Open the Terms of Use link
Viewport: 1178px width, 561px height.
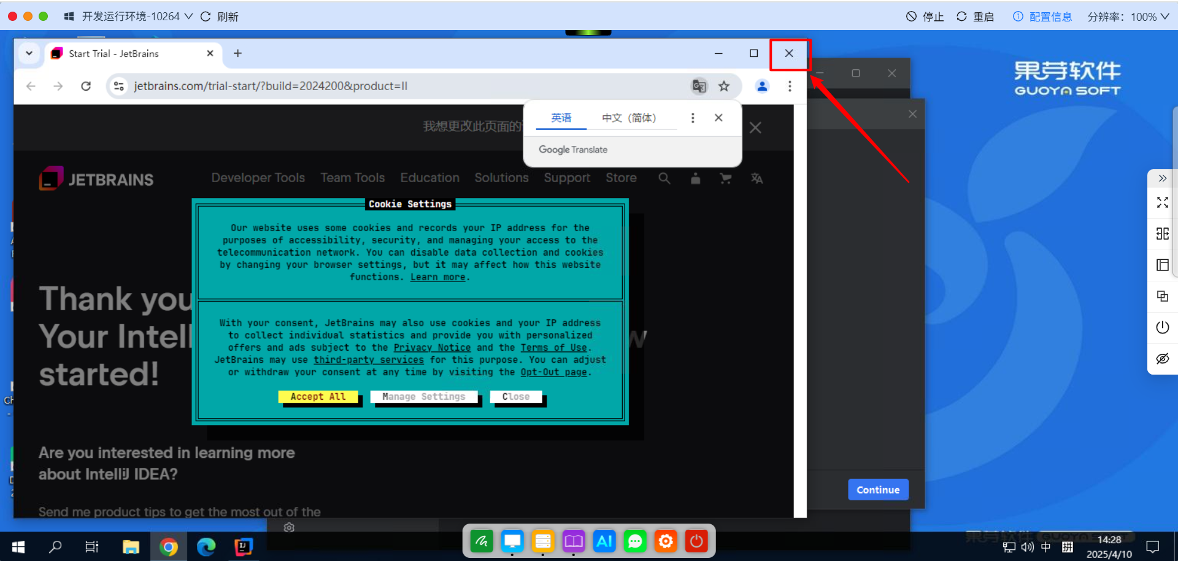pos(554,348)
